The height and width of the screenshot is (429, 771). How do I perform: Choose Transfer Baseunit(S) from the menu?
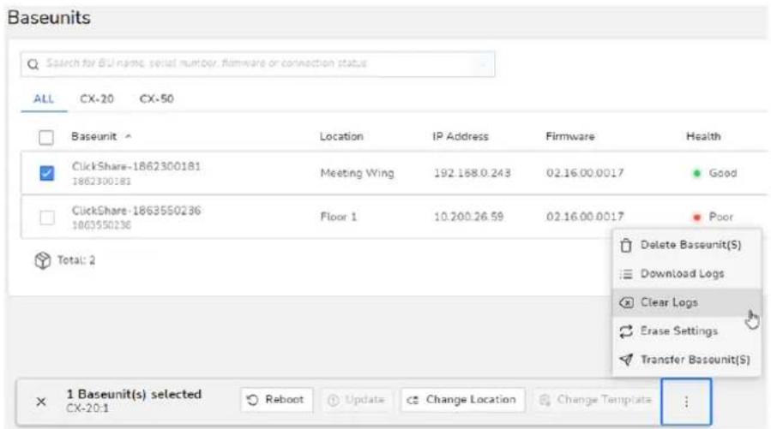[687, 360]
